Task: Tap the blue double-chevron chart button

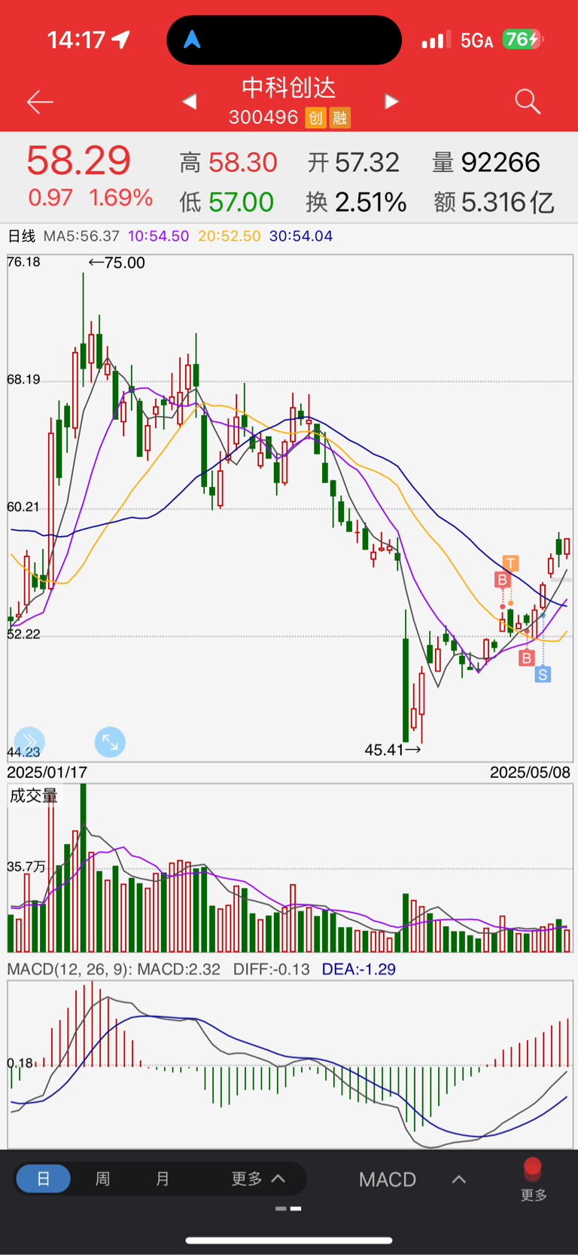Action: click(29, 742)
